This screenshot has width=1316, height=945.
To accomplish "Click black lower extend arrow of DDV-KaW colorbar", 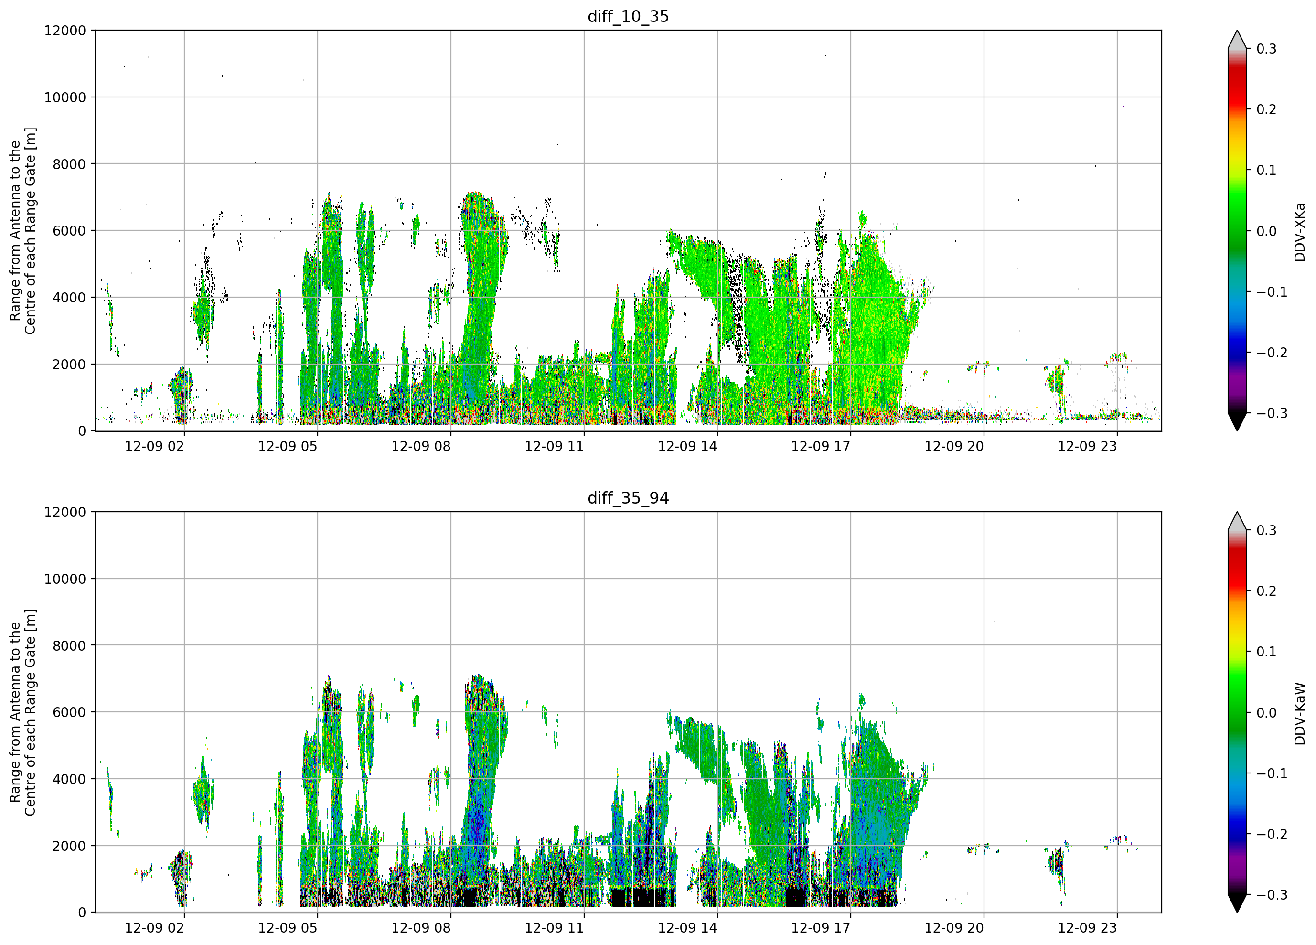I will [1237, 902].
